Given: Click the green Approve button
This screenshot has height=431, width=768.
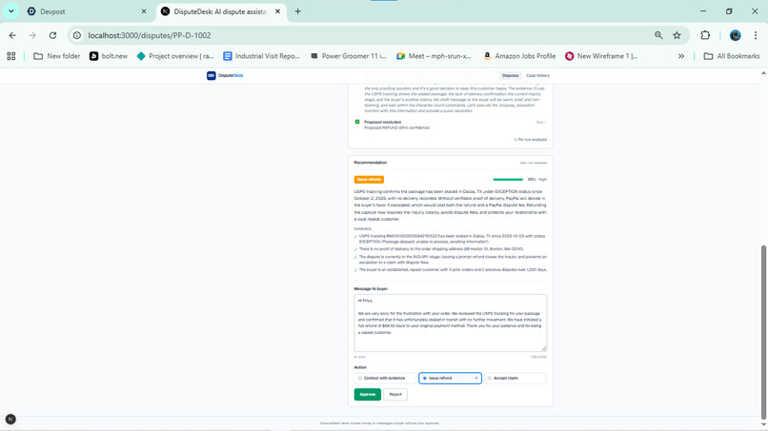Looking at the screenshot, I should (368, 394).
